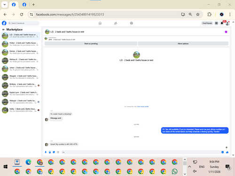Open the Johan conversation
This screenshot has width=235, height=176.
point(21,69)
